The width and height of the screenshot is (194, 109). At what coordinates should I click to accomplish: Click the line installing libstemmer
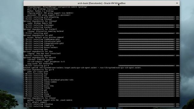(38, 25)
